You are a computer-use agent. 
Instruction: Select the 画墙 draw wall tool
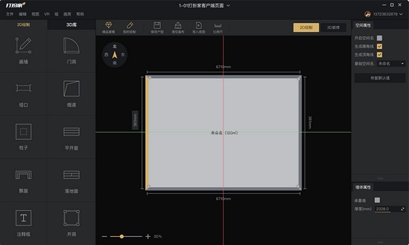23,51
